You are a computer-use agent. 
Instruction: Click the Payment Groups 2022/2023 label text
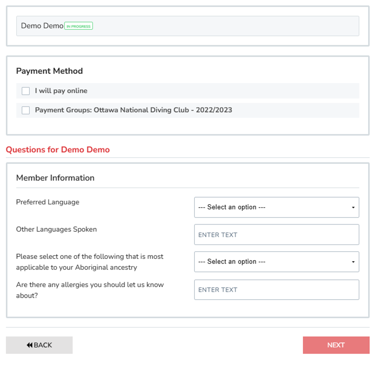pos(133,110)
